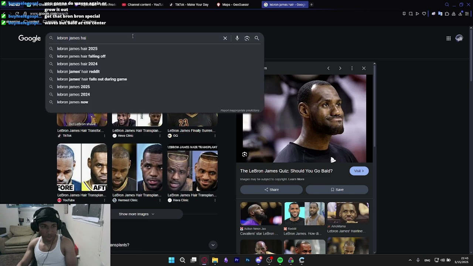Choose suggestion lebron james' hair reddit
Image resolution: width=473 pixels, height=266 pixels.
click(154, 72)
